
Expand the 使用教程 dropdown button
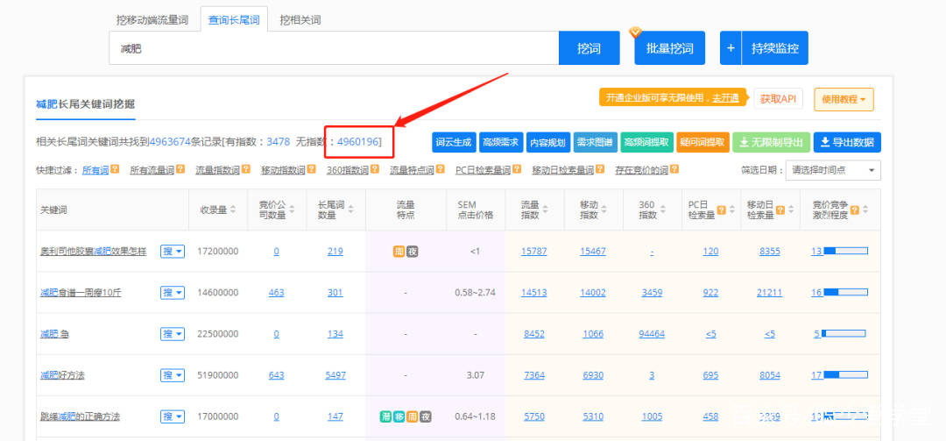point(844,99)
